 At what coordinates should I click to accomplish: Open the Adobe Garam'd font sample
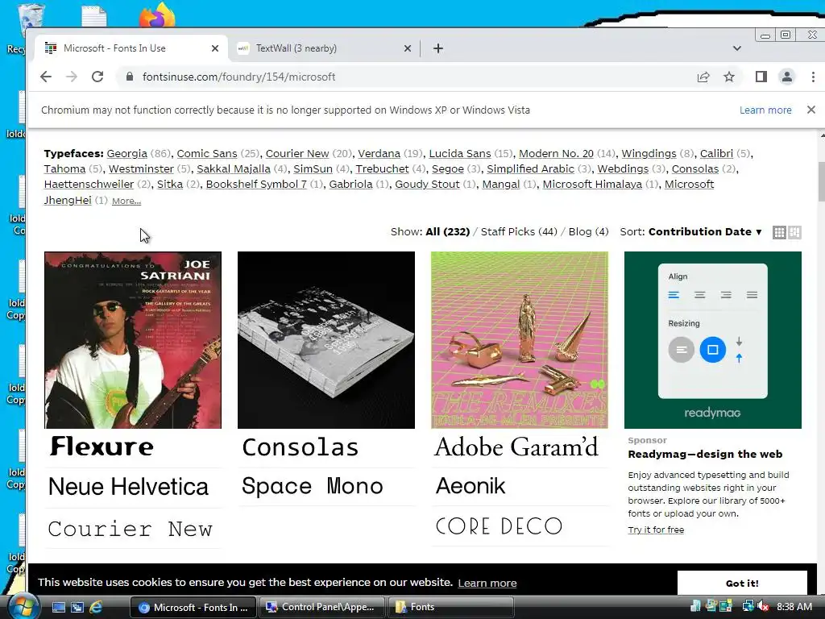(516, 447)
